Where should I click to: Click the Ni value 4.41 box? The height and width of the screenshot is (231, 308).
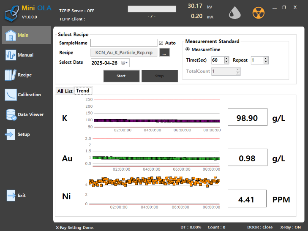247,198
